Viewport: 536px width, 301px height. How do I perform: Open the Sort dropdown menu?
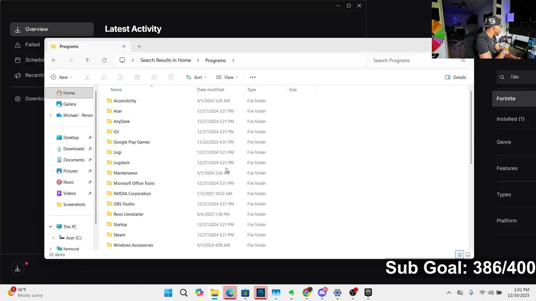click(196, 77)
